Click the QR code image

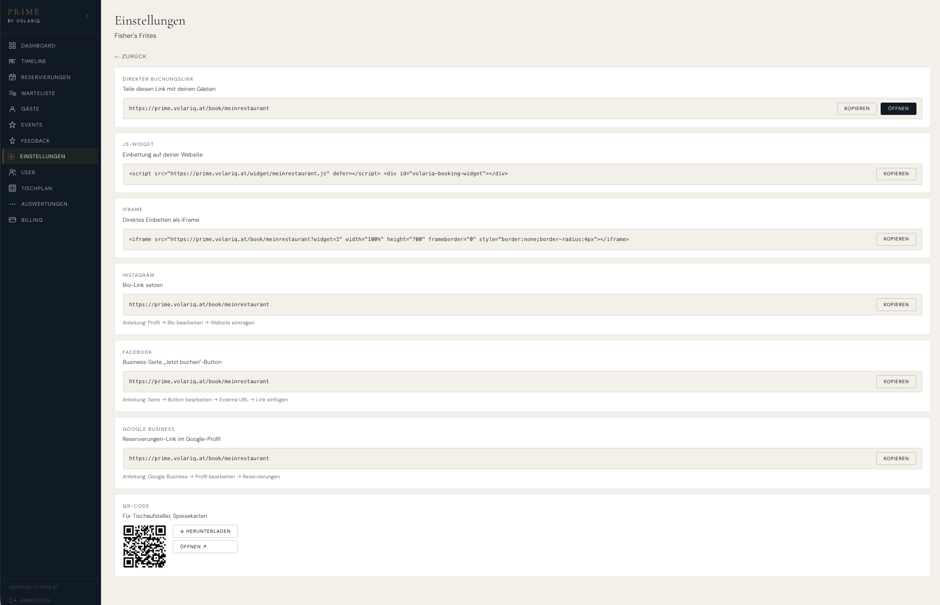click(x=144, y=546)
